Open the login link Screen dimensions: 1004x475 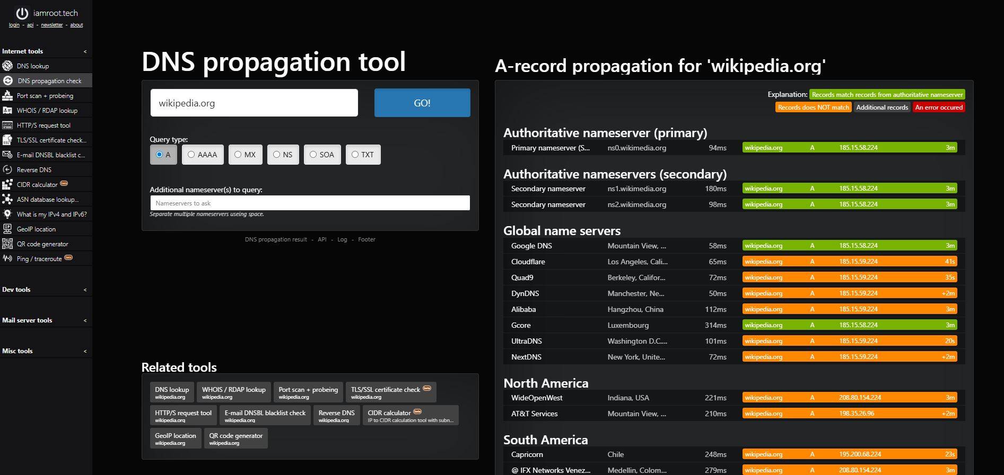coord(14,25)
